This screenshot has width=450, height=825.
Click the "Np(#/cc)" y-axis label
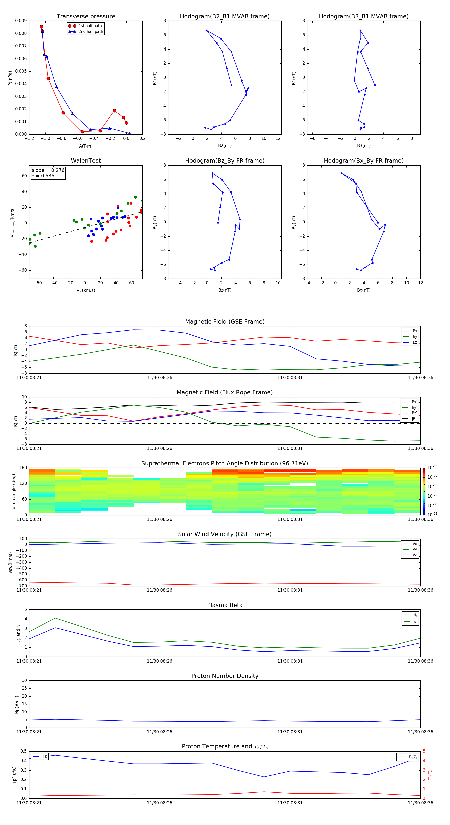(x=17, y=704)
